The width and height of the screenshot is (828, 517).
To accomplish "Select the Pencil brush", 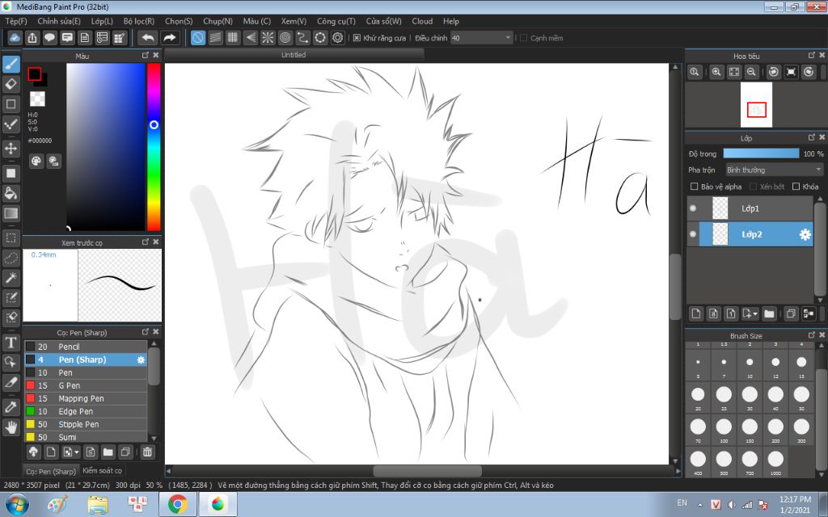I will (x=86, y=347).
